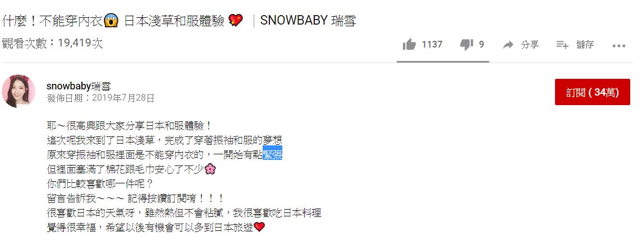The width and height of the screenshot is (642, 246).
Task: Click the video title text
Action: click(180, 20)
